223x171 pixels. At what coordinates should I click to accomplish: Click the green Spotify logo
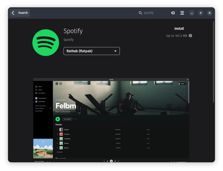pos(46,42)
